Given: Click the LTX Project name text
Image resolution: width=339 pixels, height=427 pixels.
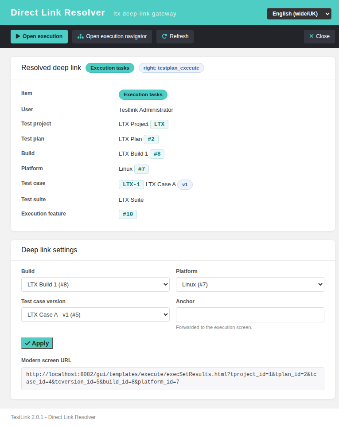Looking at the screenshot, I should tap(133, 124).
